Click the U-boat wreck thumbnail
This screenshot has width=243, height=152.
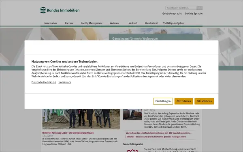coord(132,114)
